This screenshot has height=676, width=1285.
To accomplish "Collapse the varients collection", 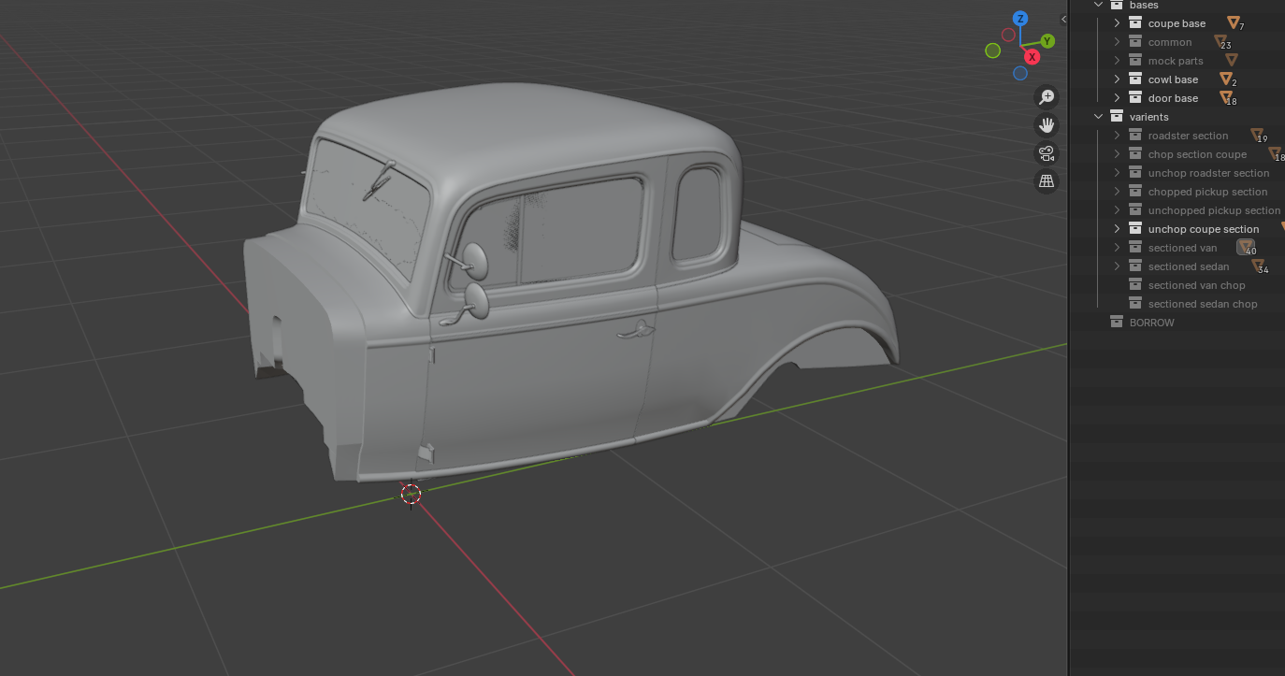I will pos(1099,117).
